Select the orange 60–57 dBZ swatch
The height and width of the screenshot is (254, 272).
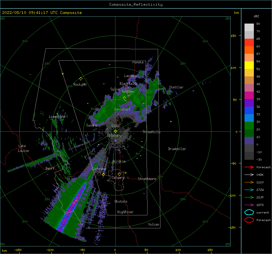[x=249, y=50]
